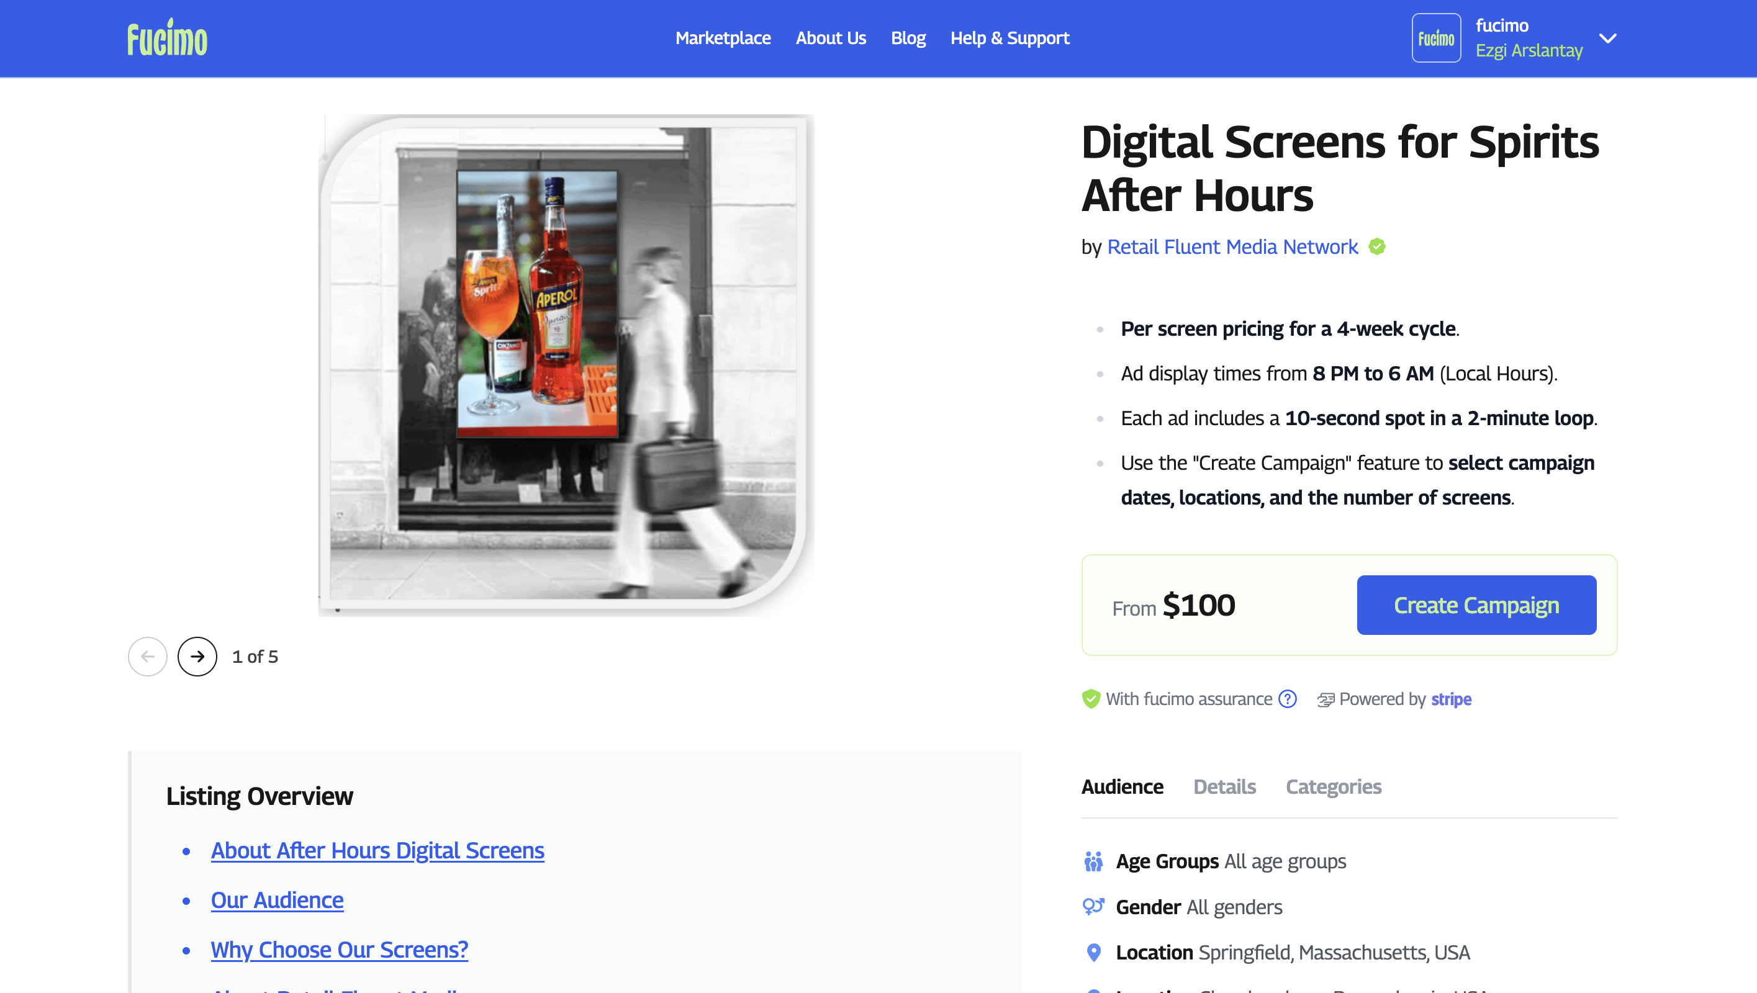The width and height of the screenshot is (1757, 993).
Task: Click the fucimo account avatar icon
Action: [1436, 38]
